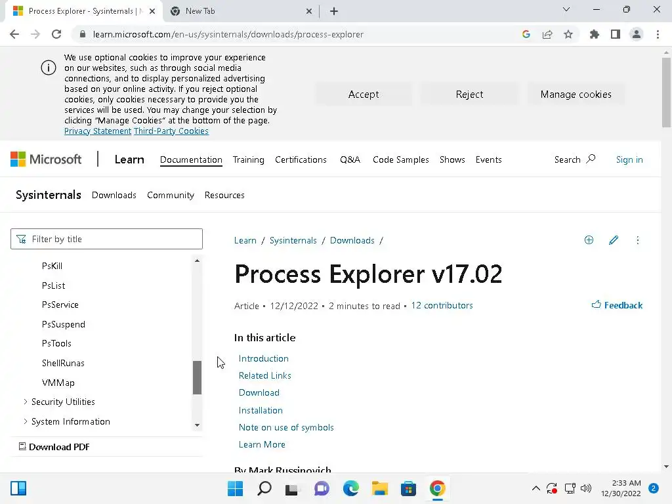Open the notifications badge in the tray
Viewport: 672px width, 504px height.
tap(654, 488)
